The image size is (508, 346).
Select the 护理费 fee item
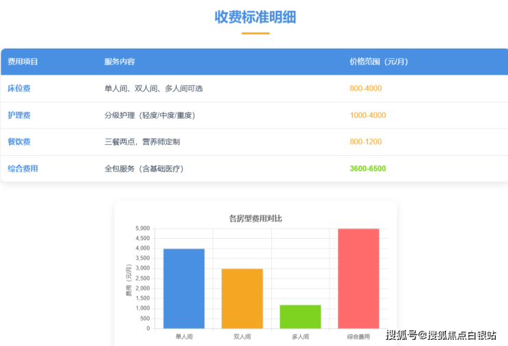click(x=19, y=115)
